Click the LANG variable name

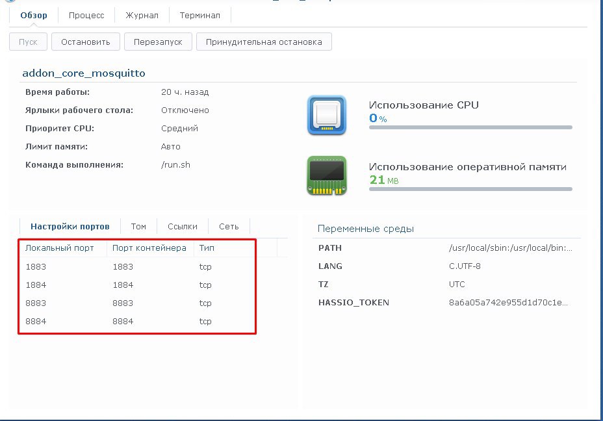[330, 266]
